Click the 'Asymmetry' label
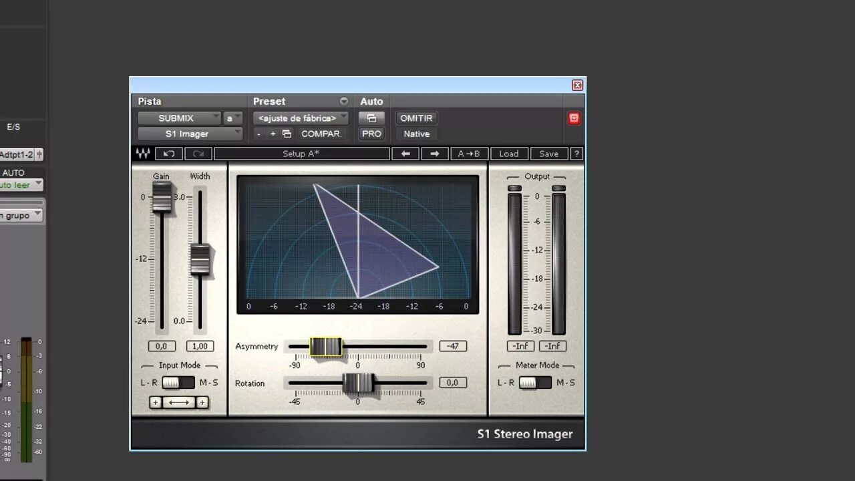The width and height of the screenshot is (855, 481). pos(256,347)
